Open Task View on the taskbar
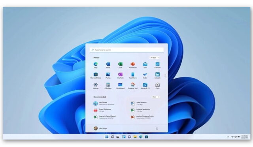 [118, 137]
